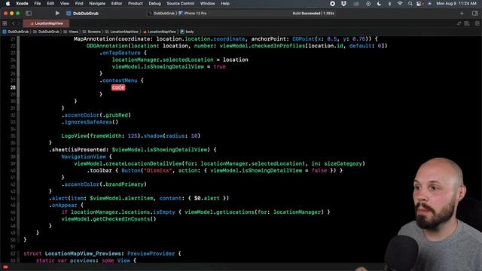
Task: Open the DubDubGrub scheme selector
Action: 162,14
